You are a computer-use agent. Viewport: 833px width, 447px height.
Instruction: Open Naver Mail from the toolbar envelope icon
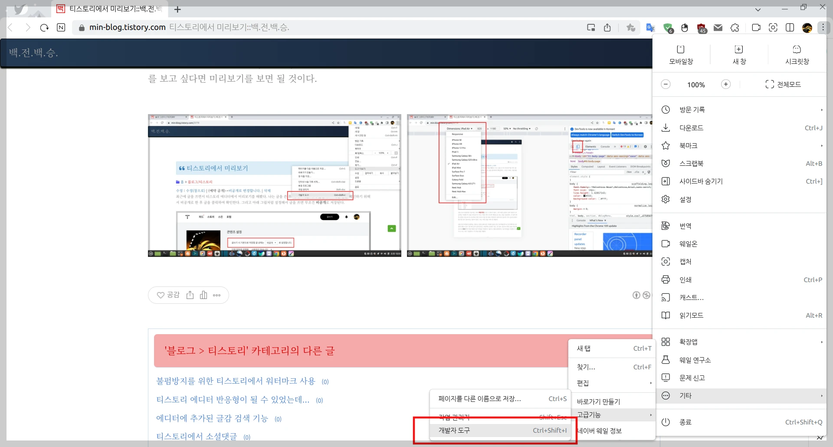coord(718,27)
